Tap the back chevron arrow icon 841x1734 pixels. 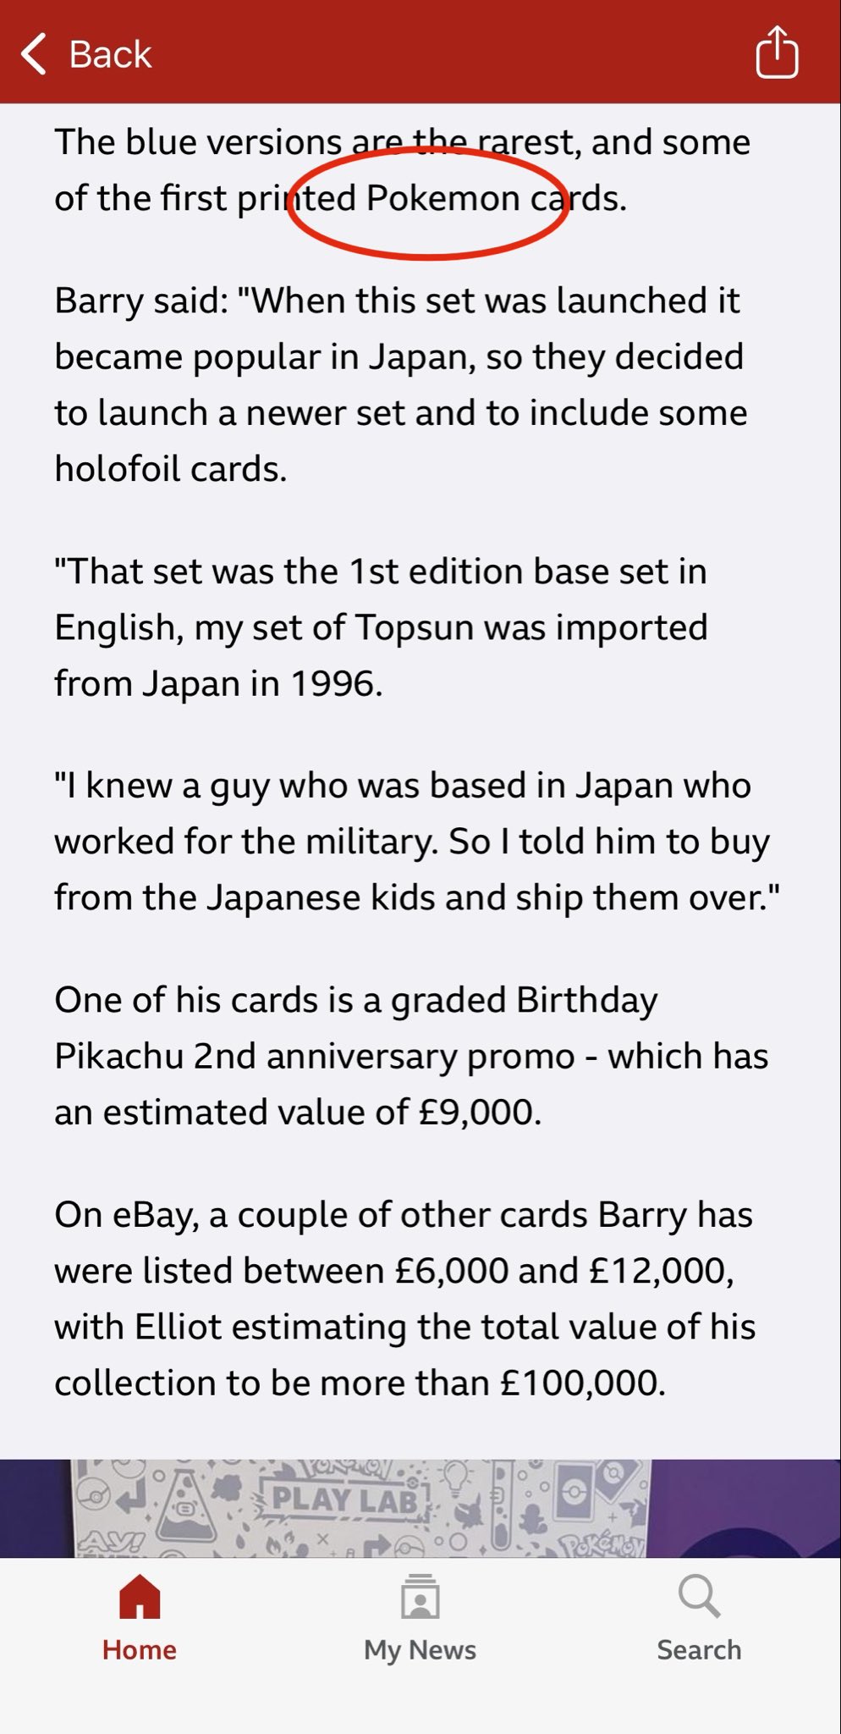[34, 54]
